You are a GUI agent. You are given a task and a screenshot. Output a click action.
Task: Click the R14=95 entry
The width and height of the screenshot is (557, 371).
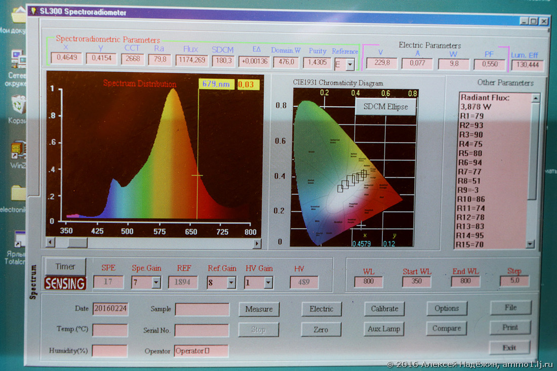[x=470, y=235]
